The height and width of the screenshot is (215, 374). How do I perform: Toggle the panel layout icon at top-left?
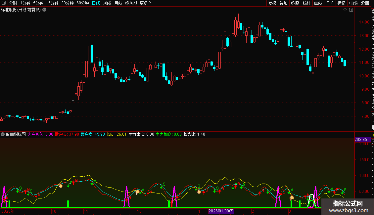4,3
